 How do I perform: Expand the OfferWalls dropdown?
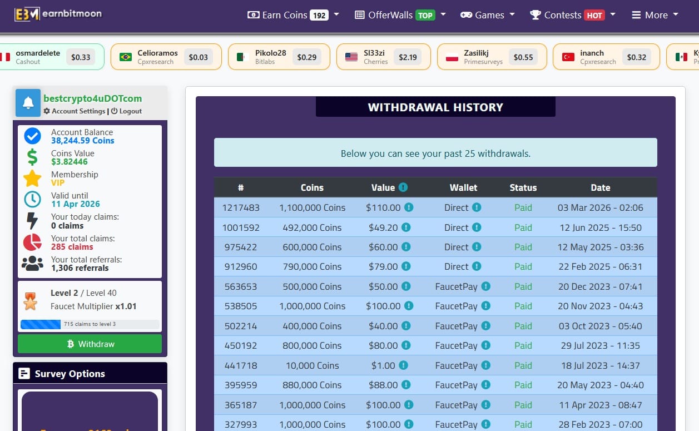click(400, 15)
